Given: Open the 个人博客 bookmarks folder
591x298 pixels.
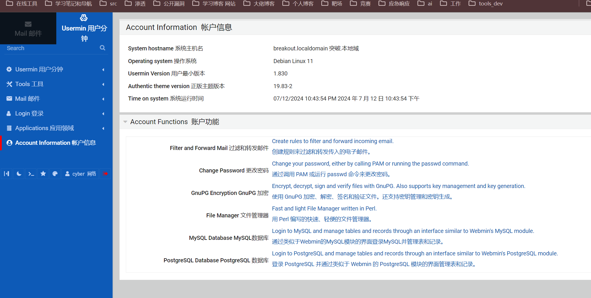Looking at the screenshot, I should pyautogui.click(x=298, y=4).
